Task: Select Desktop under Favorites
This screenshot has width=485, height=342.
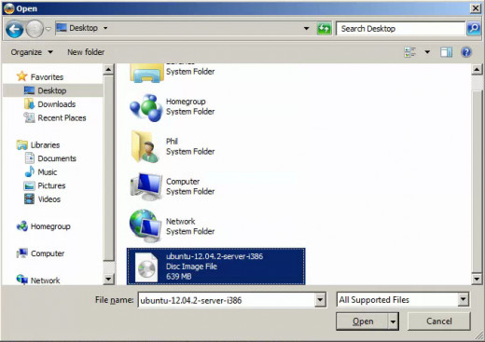Action: click(51, 90)
